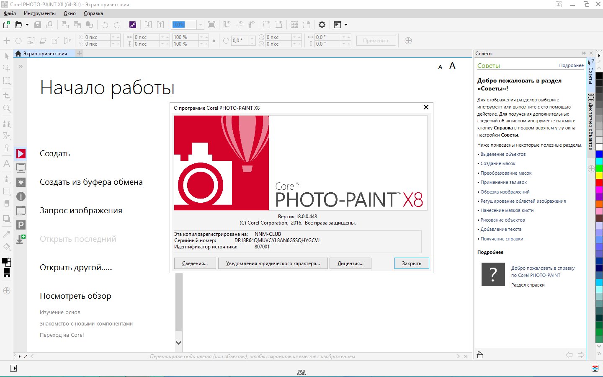Screen dimensions: 603x377
Task: Click Создать из буфера обмена link
Action: (x=91, y=182)
